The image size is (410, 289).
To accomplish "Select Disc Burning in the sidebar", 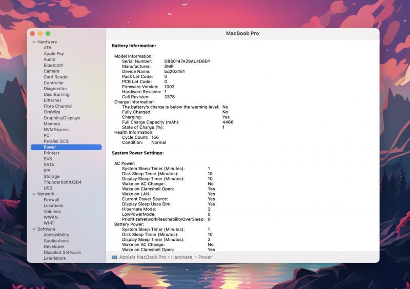I will click(56, 94).
